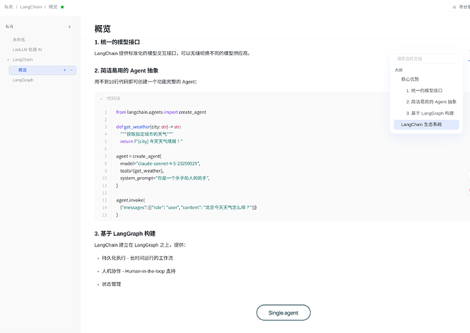This screenshot has height=333, width=470.
Task: Click the 大纲 label in outline panel
Action: click(x=398, y=70)
